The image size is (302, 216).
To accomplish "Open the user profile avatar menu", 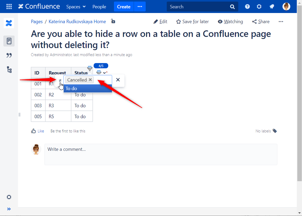I will tap(286, 7).
